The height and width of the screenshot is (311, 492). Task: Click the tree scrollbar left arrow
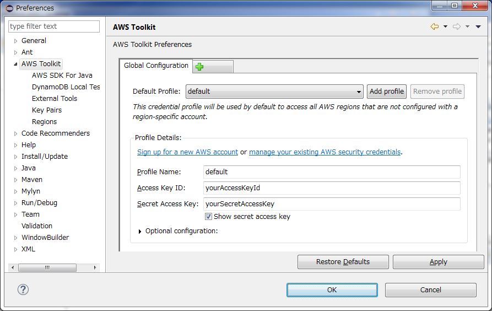(13, 267)
